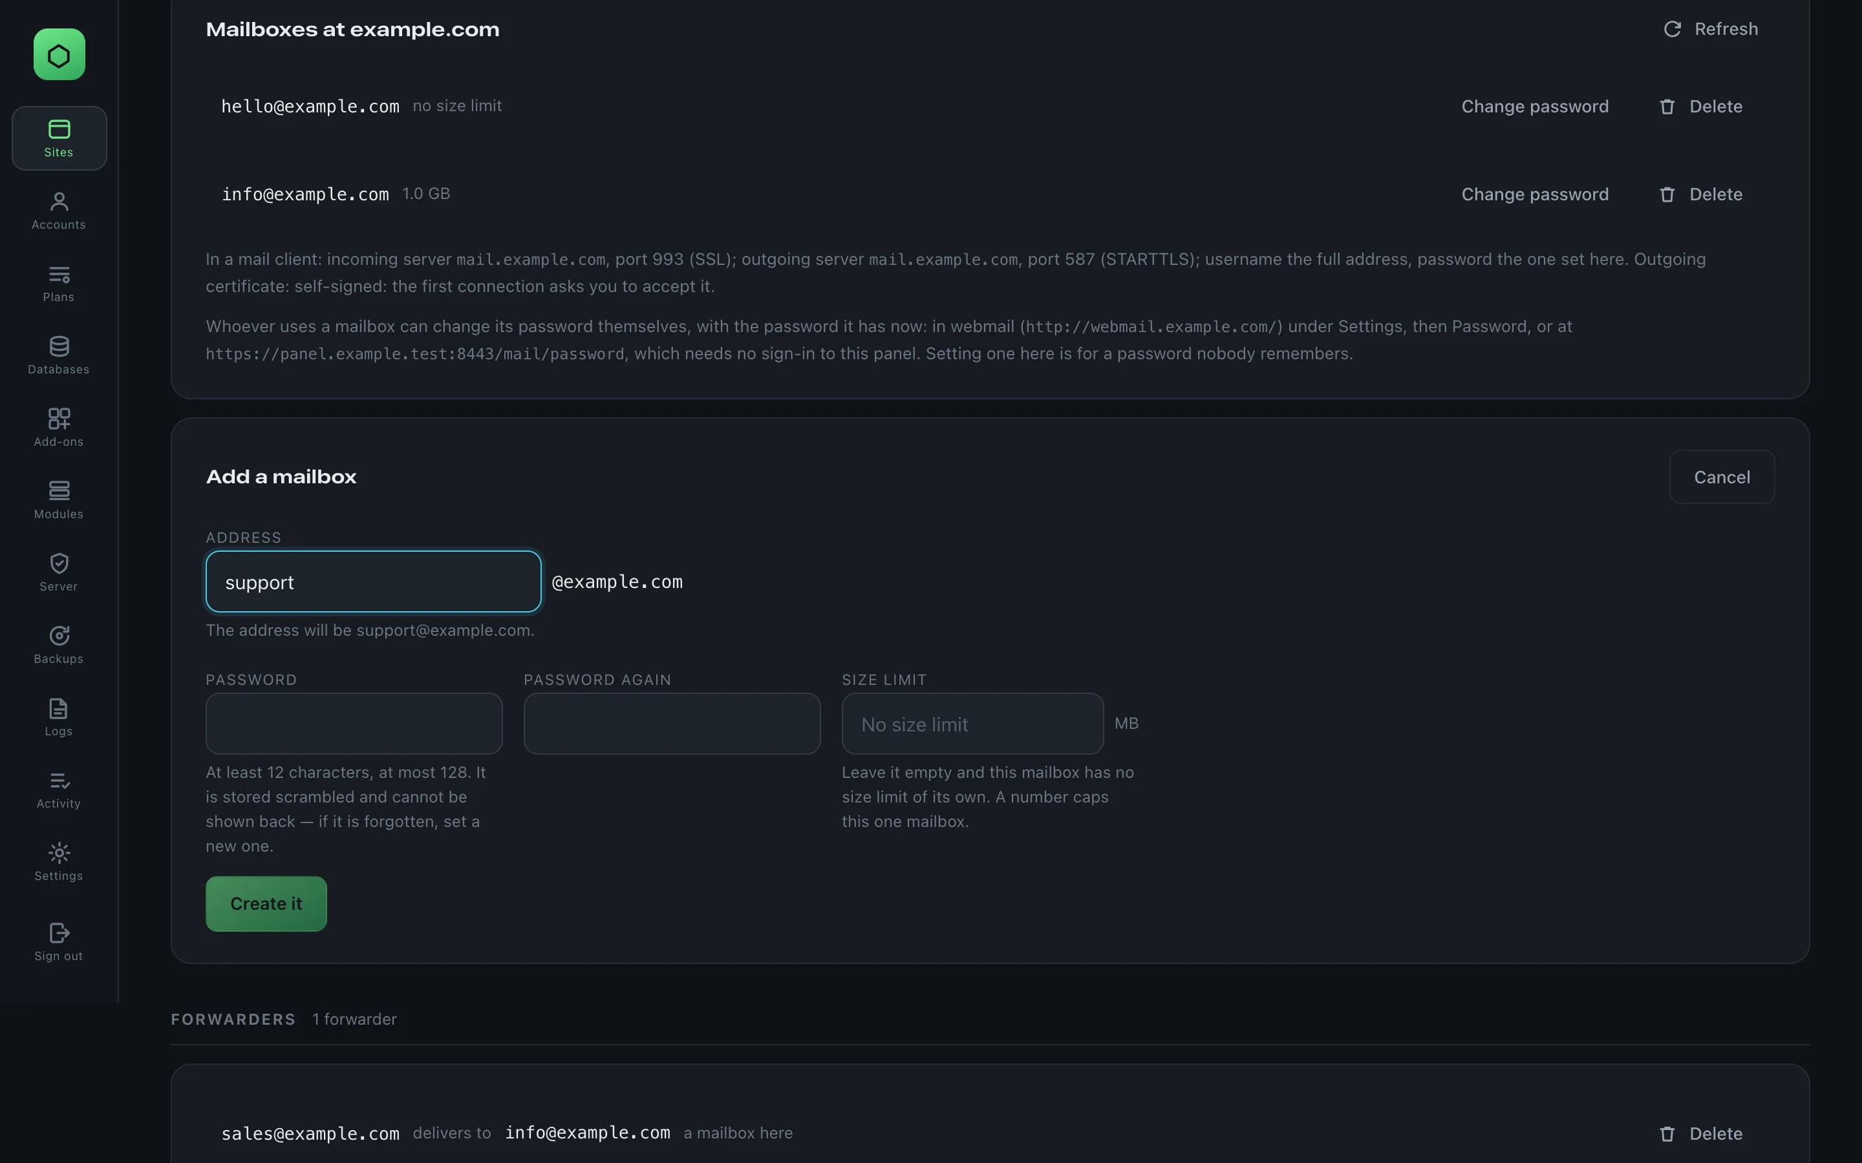Click the '1.0 GB' size label
This screenshot has width=1862, height=1163.
[x=426, y=194]
